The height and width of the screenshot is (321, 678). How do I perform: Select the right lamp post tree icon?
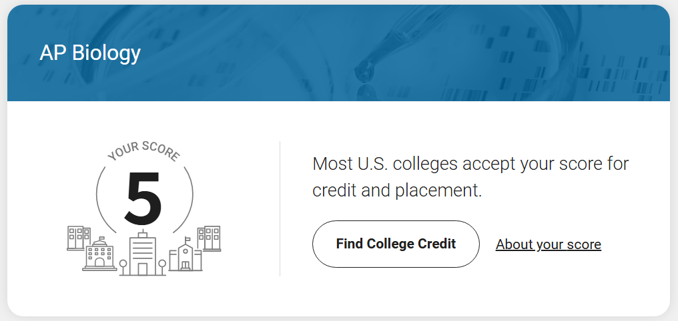pyautogui.click(x=161, y=268)
